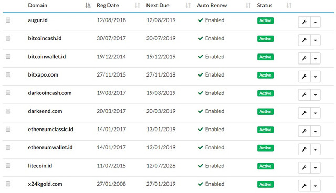Open the augur.id domain link
This screenshot has height=193, width=336.
pyautogui.click(x=38, y=20)
